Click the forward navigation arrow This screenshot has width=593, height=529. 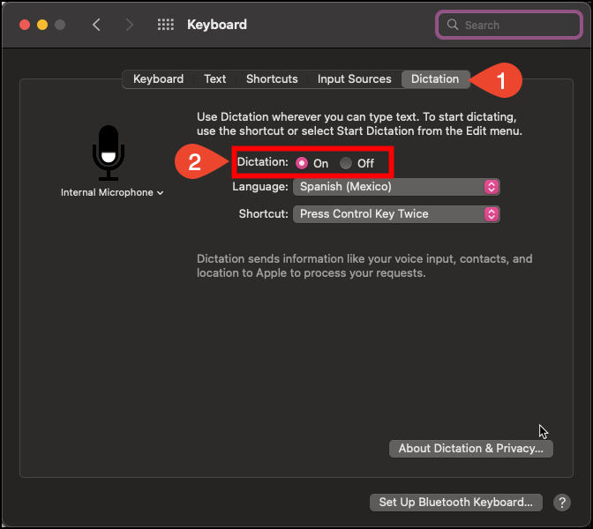point(130,25)
